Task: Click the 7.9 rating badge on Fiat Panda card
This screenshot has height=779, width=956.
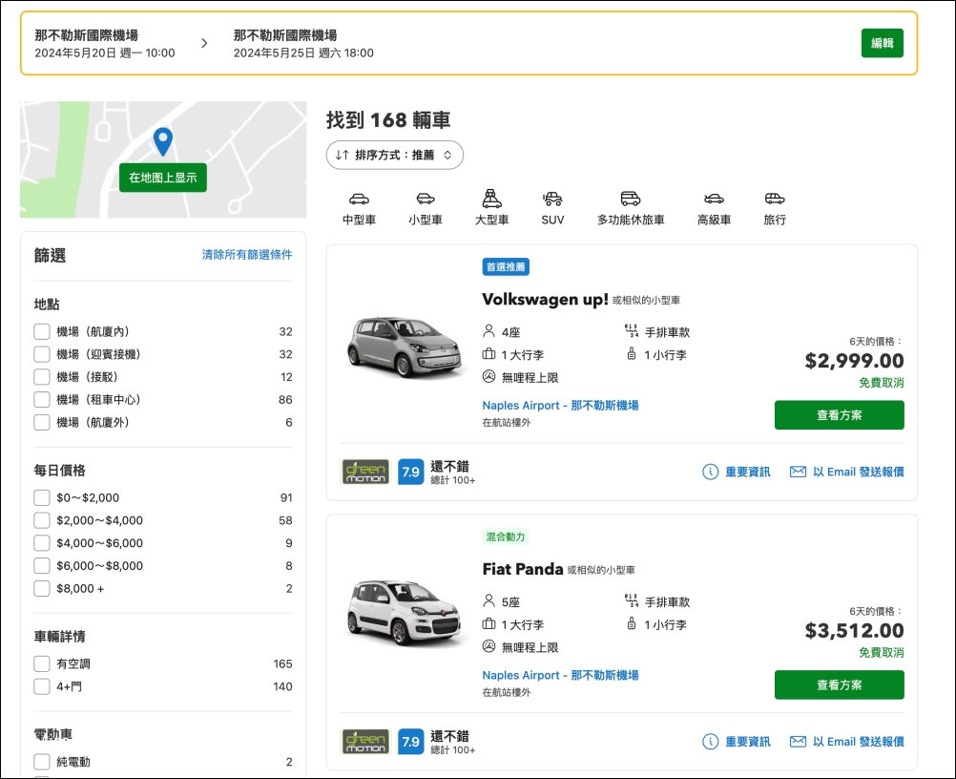Action: tap(410, 741)
